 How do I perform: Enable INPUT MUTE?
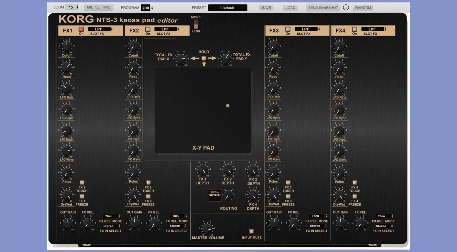point(251,231)
